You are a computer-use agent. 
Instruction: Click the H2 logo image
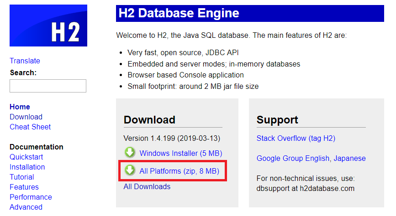coord(48,26)
